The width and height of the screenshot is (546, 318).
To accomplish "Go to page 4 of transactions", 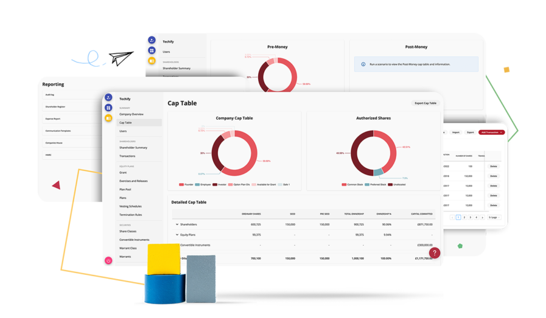I will (477, 218).
